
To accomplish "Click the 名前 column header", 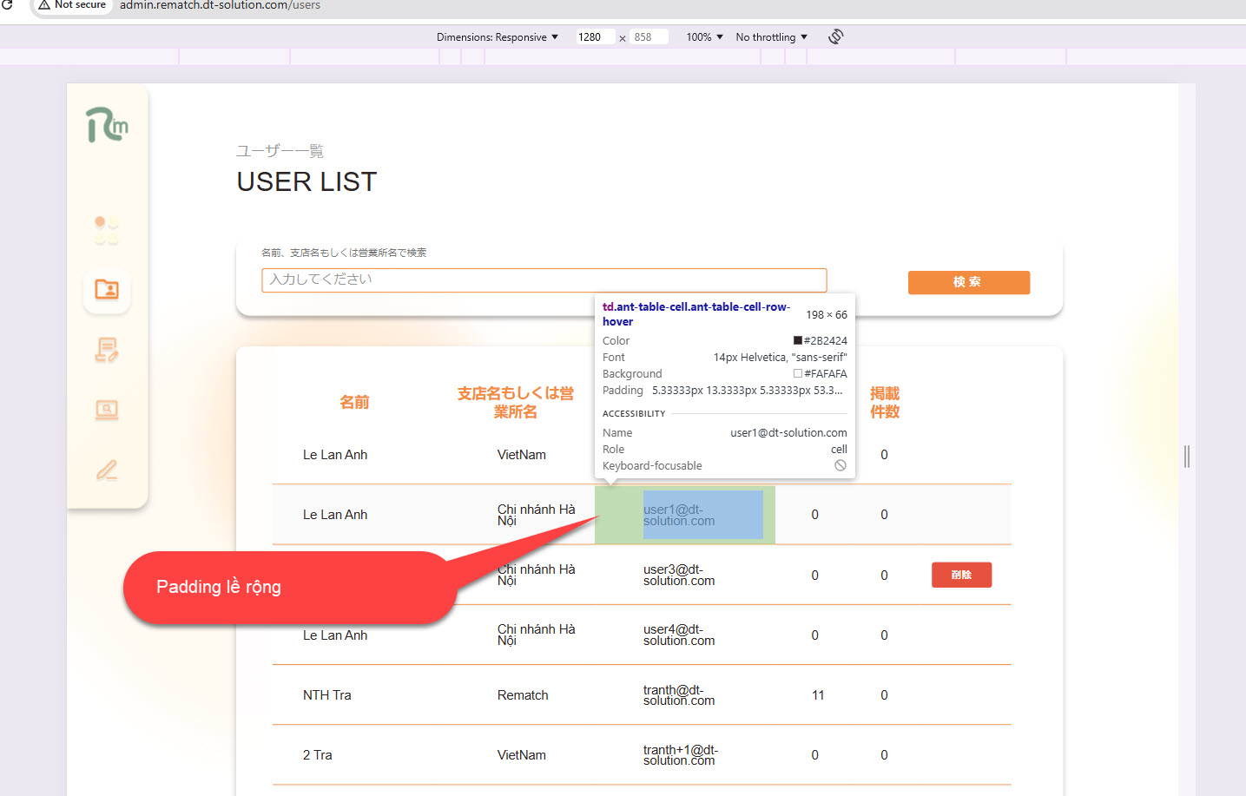I will coord(354,402).
